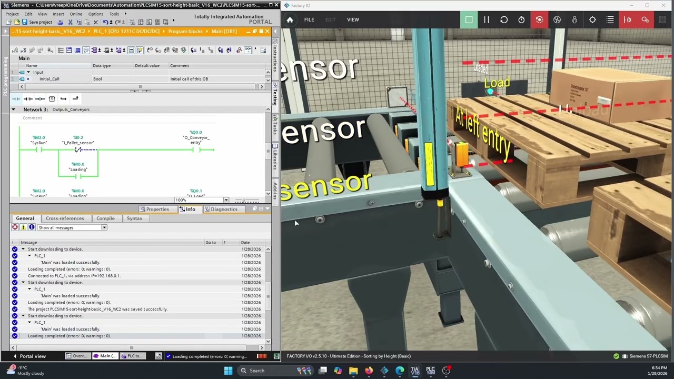Open Factory IO home screen

[290, 20]
